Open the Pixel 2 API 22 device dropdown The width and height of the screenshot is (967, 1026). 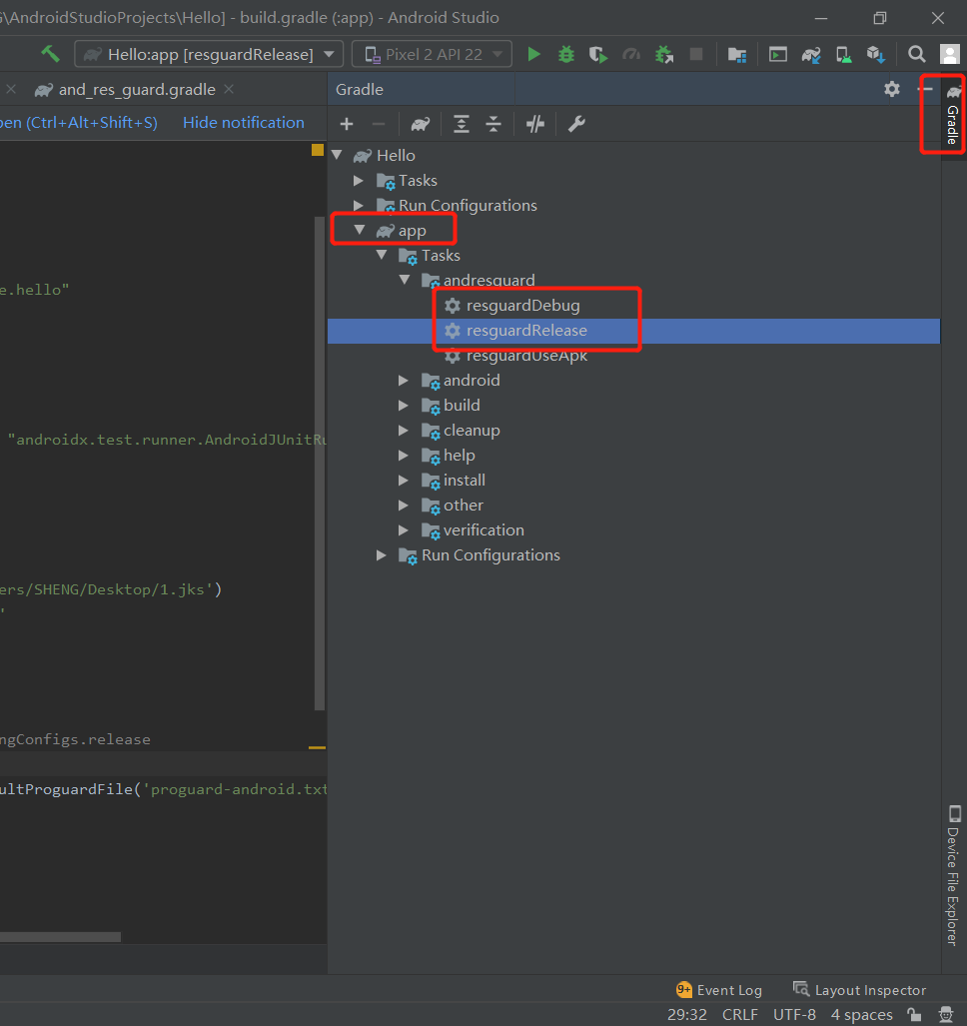432,54
